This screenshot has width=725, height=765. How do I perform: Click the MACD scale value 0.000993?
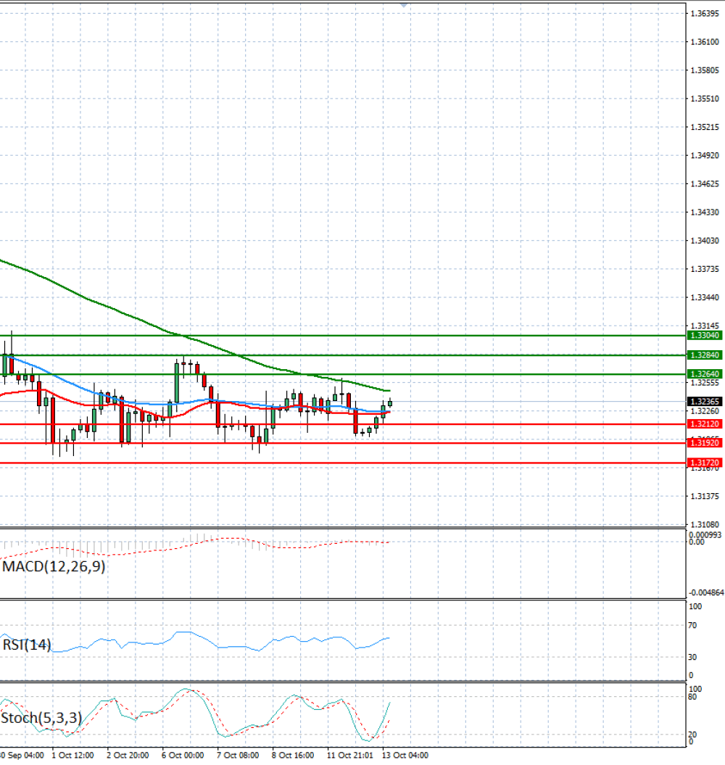[705, 535]
